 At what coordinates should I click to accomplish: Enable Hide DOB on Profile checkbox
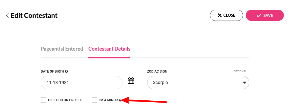pos(44,100)
